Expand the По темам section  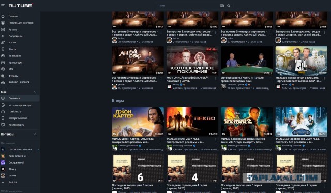click(x=35, y=135)
